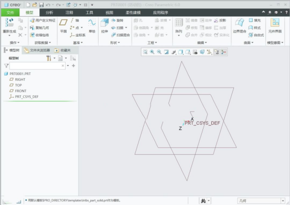This screenshot has height=205, width=290.
Task: Expand the 基准 group dropdown
Action: [78, 42]
